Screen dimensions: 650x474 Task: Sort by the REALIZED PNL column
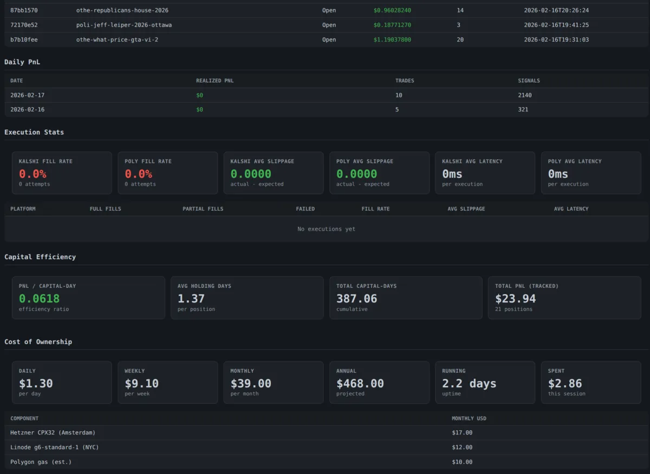(214, 80)
